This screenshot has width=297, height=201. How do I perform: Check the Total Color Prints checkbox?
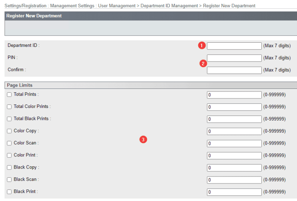click(x=9, y=107)
